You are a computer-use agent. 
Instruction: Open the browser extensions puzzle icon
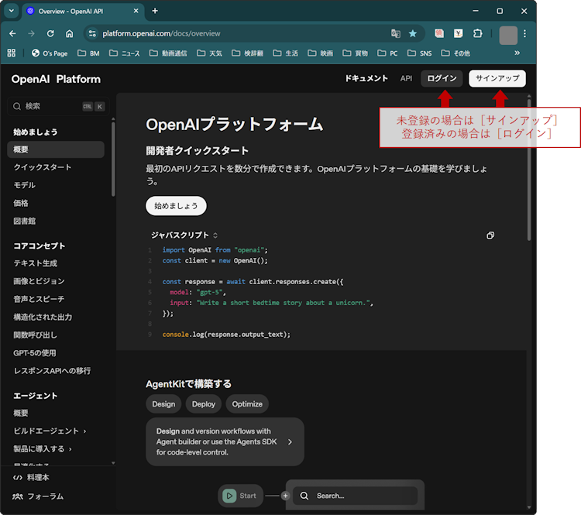[477, 34]
